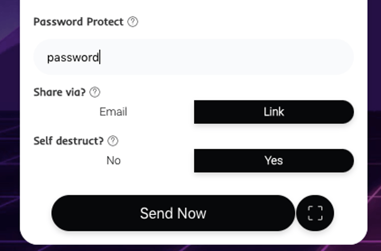Viewport: 381px width, 251px height.
Task: Click the purple background right of the card
Action: [x=374, y=121]
